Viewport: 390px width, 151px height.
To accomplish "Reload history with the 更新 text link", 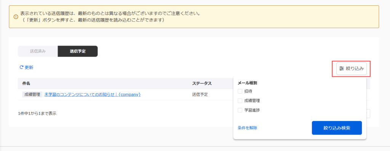I will pyautogui.click(x=29, y=67).
